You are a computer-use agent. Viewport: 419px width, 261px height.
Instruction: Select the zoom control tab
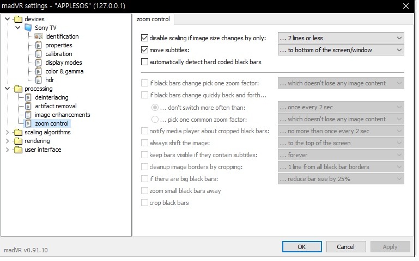point(155,20)
